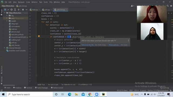Viewport: 173px width, 97px height.
Task: Click the Collapse All icon in Project panel
Action: [19, 10]
